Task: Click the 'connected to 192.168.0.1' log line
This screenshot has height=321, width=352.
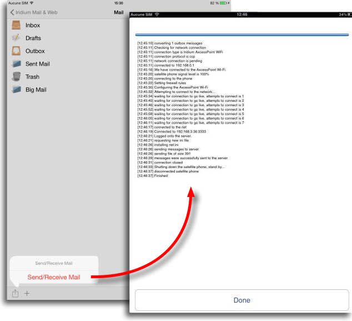Action: (x=165, y=65)
